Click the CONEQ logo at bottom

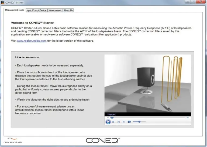coord(103,140)
